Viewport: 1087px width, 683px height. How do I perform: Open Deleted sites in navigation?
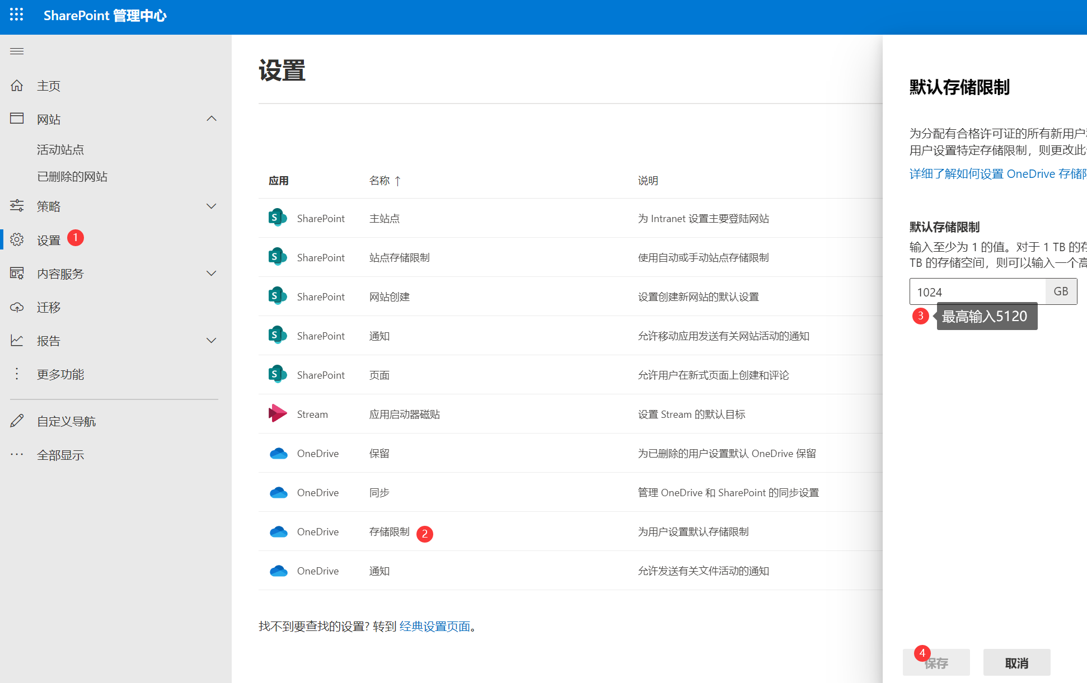[x=72, y=176]
